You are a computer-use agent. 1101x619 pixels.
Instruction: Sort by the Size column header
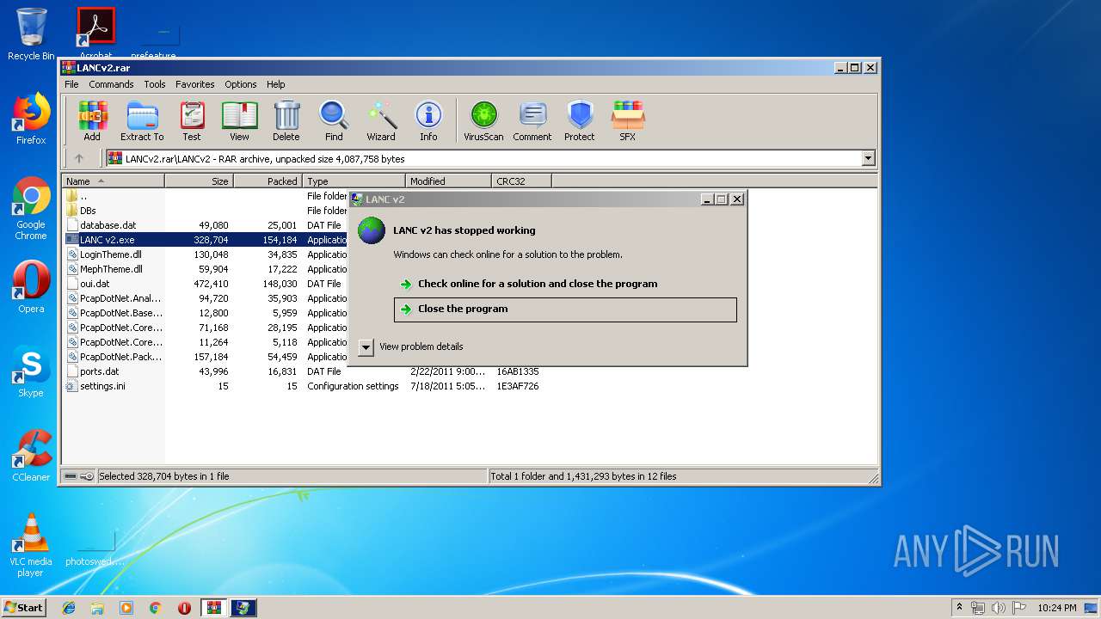199,181
